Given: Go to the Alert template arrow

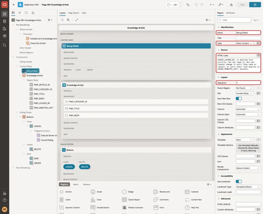Looking at the screenshot, I should point(258,140).
